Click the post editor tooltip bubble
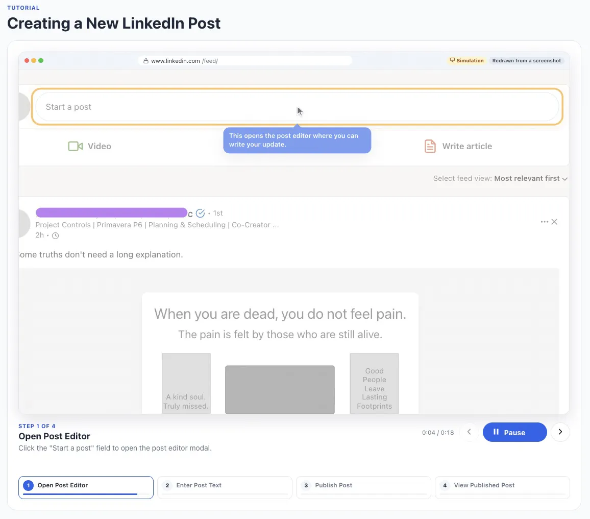 tap(297, 140)
